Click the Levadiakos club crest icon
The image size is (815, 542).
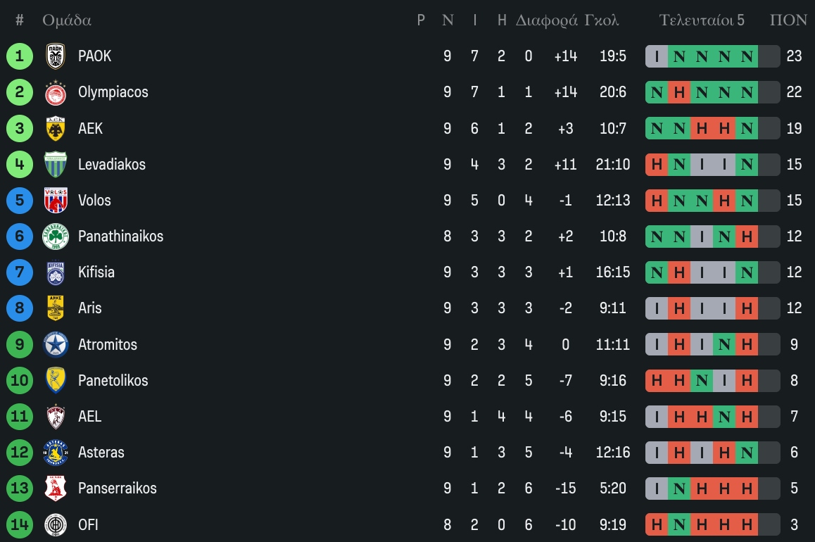(x=56, y=165)
